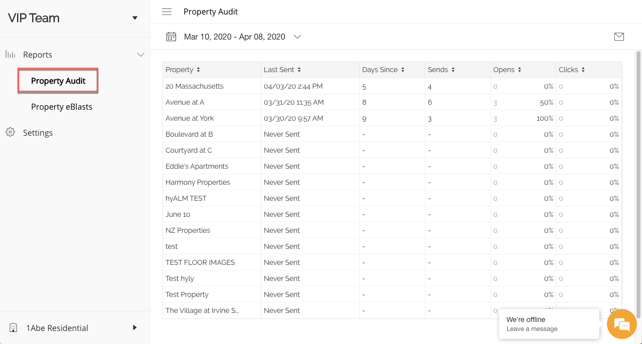
Task: Click the Leave a message link
Action: (532, 329)
